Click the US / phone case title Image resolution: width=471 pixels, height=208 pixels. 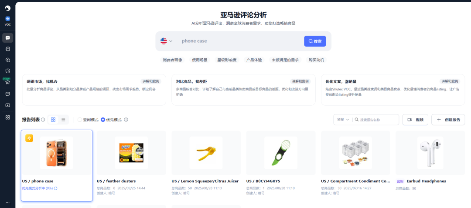pos(38,181)
